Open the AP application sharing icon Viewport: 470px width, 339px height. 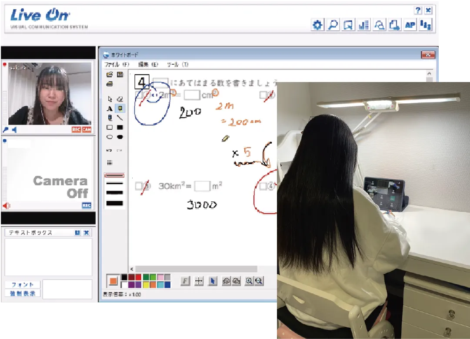(x=410, y=25)
